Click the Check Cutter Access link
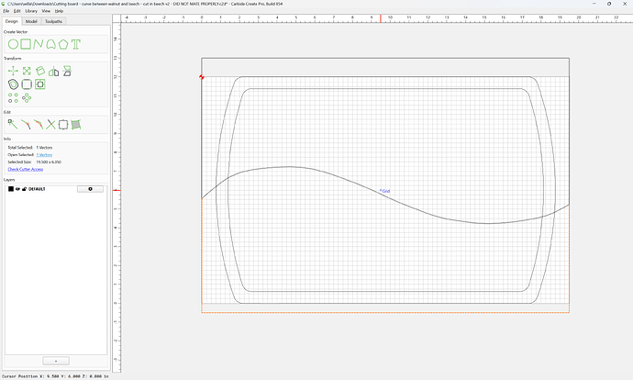 coord(26,169)
